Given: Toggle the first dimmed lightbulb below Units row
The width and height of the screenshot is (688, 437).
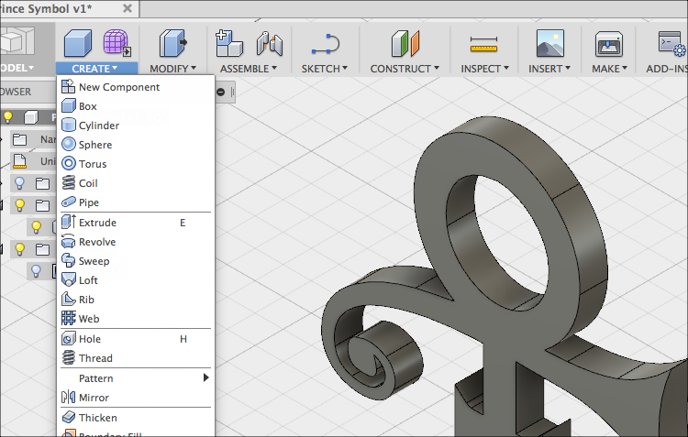Looking at the screenshot, I should [x=19, y=183].
